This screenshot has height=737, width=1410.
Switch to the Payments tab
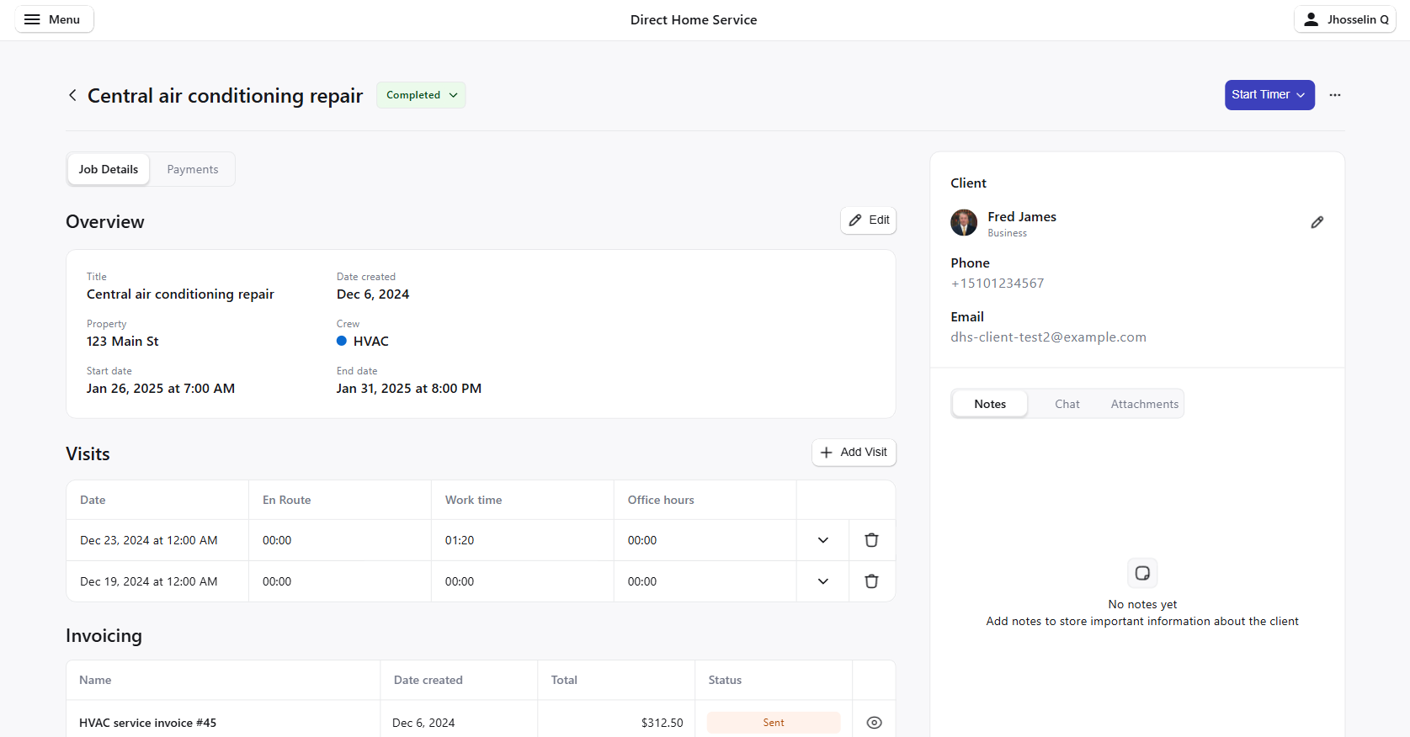pos(192,169)
